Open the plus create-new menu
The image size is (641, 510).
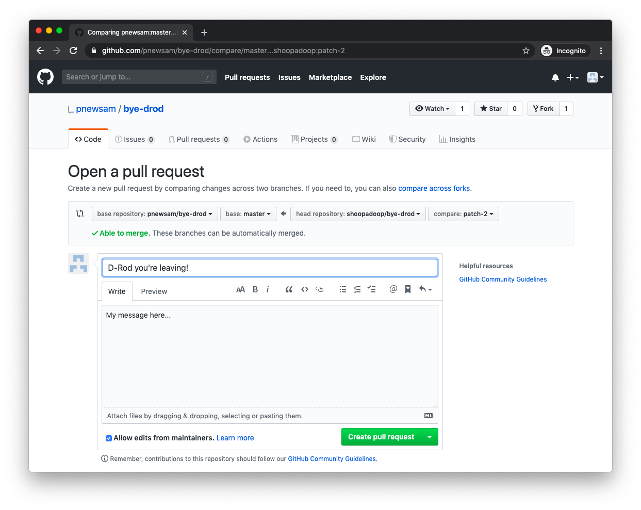point(573,77)
